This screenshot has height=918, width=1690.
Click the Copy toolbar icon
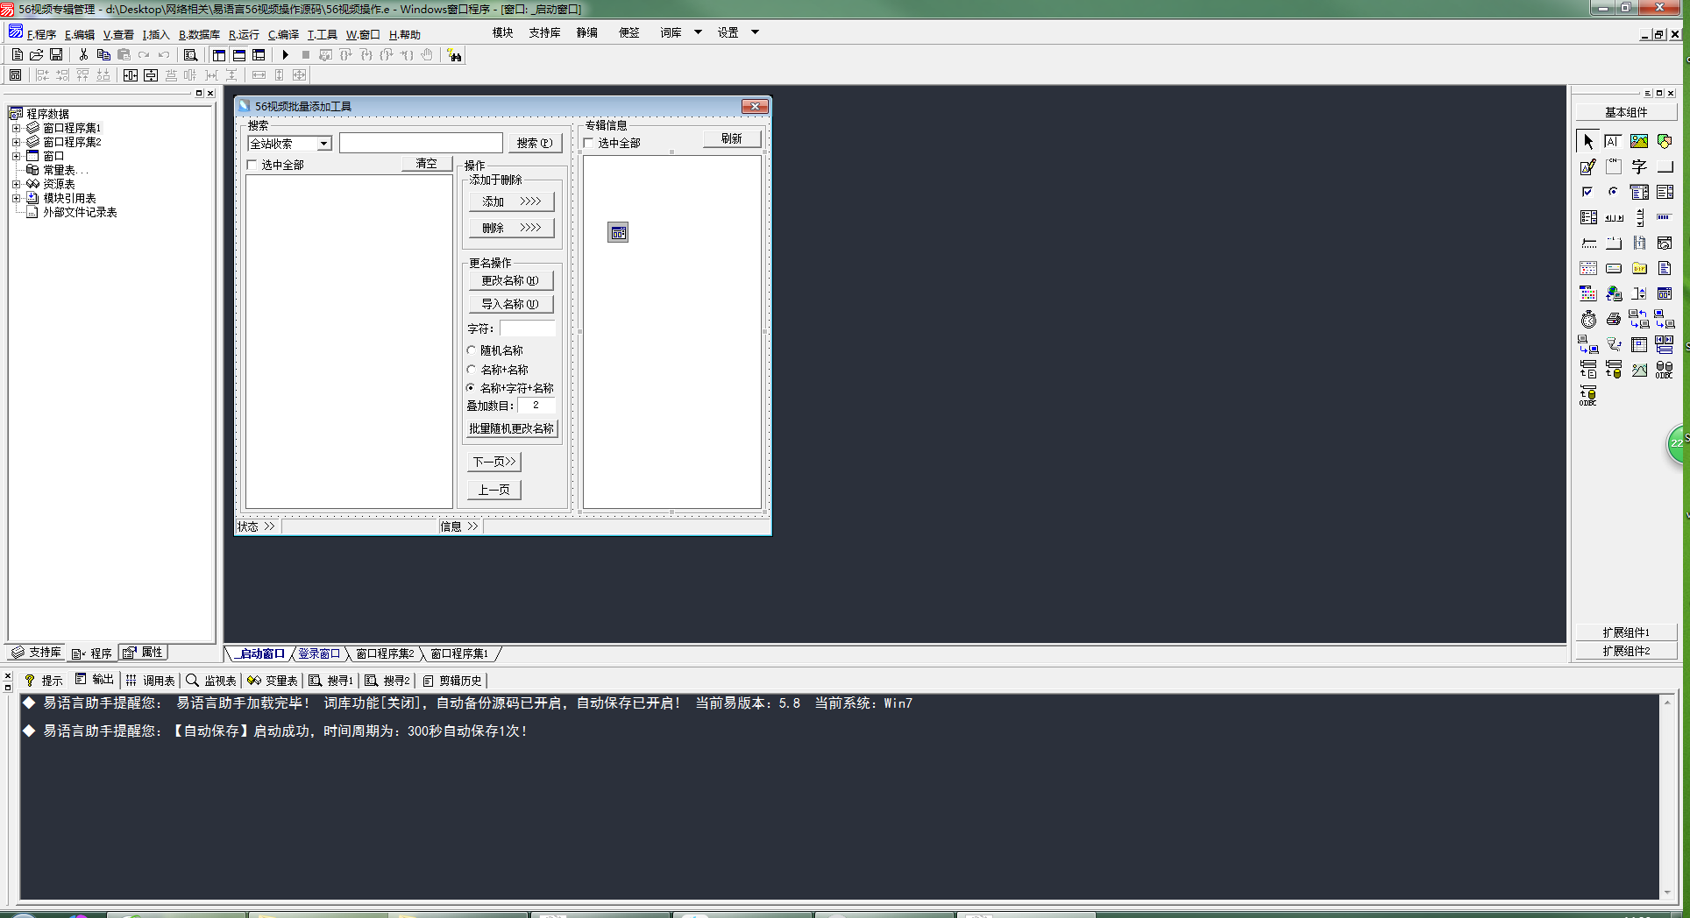click(103, 54)
